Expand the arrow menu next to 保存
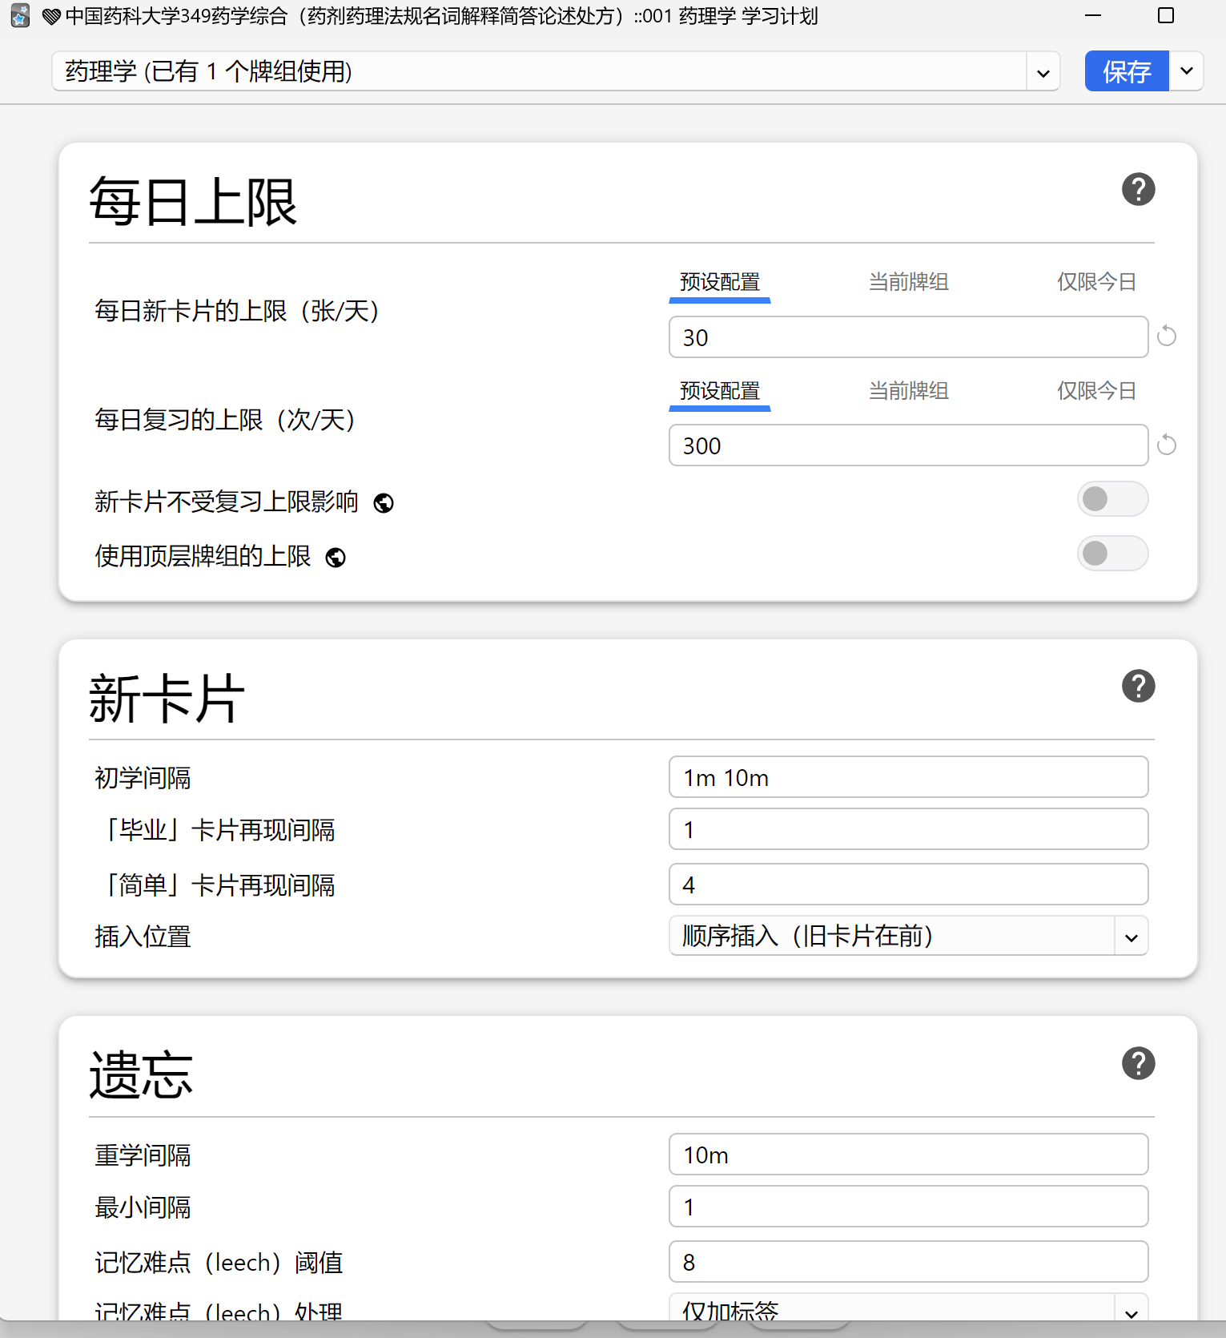 pos(1187,71)
